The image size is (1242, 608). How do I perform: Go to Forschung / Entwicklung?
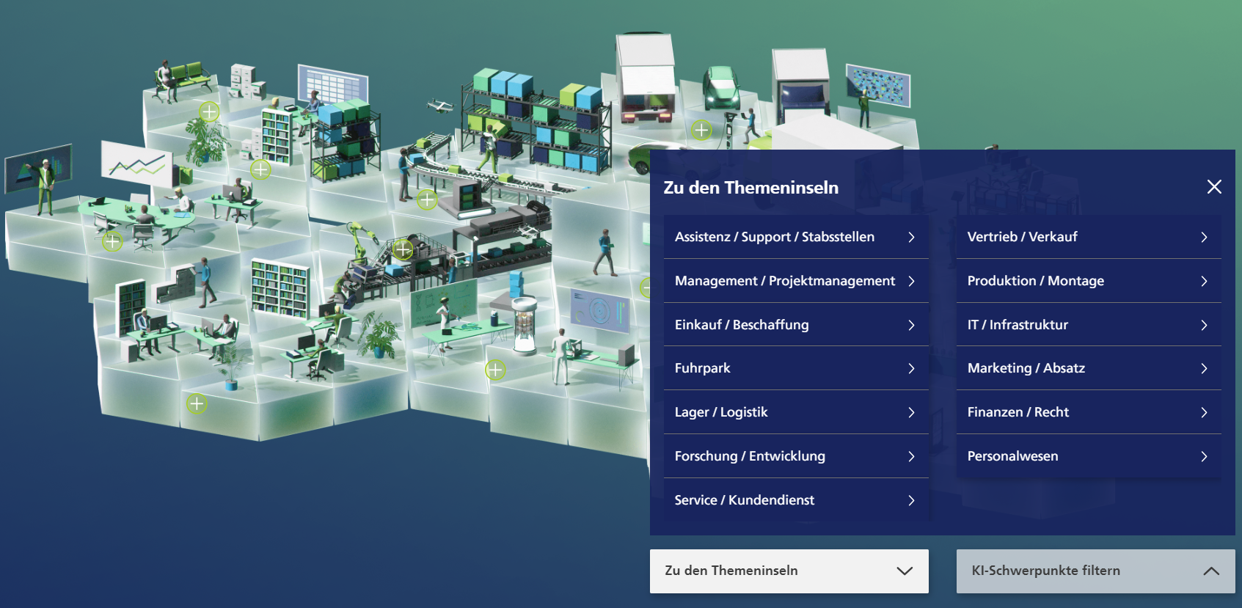point(750,456)
